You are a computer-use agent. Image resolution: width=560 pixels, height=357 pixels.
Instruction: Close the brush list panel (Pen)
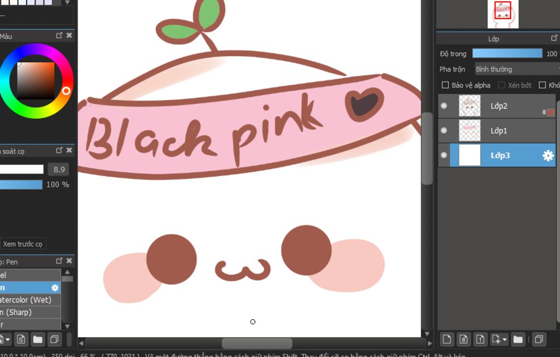(69, 261)
